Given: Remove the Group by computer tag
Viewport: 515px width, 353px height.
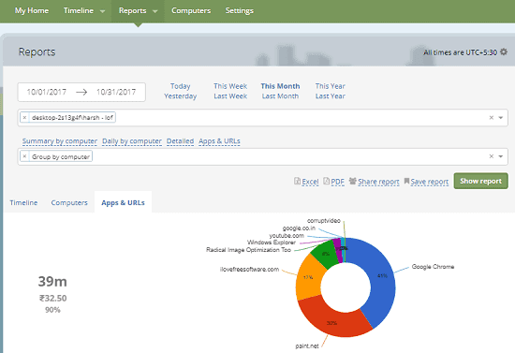Looking at the screenshot, I should point(24,156).
